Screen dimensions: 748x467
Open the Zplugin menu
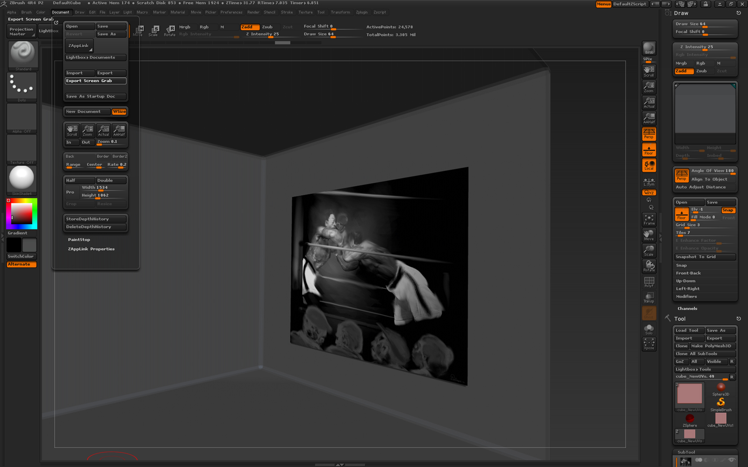click(x=362, y=13)
